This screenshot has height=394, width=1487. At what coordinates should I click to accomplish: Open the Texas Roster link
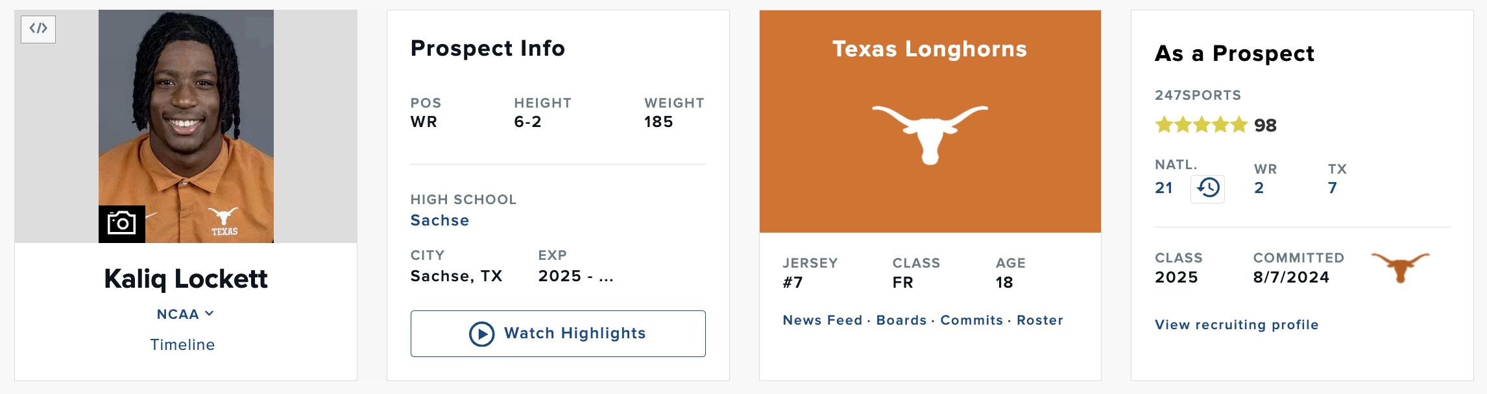[1039, 320]
